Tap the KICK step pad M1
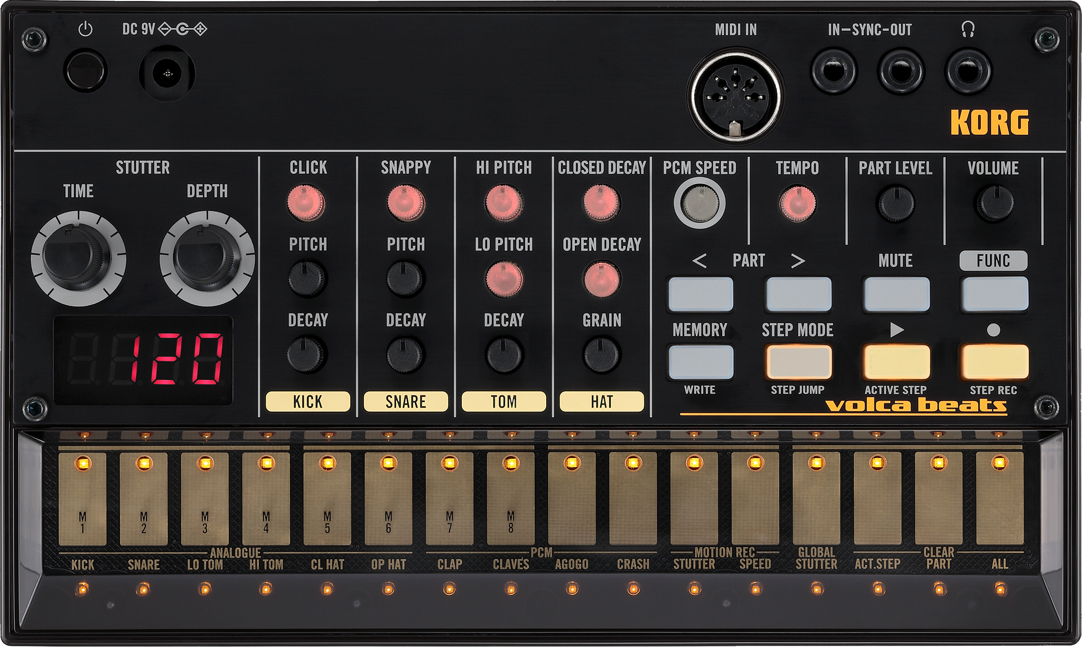The image size is (1082, 647). coord(82,500)
